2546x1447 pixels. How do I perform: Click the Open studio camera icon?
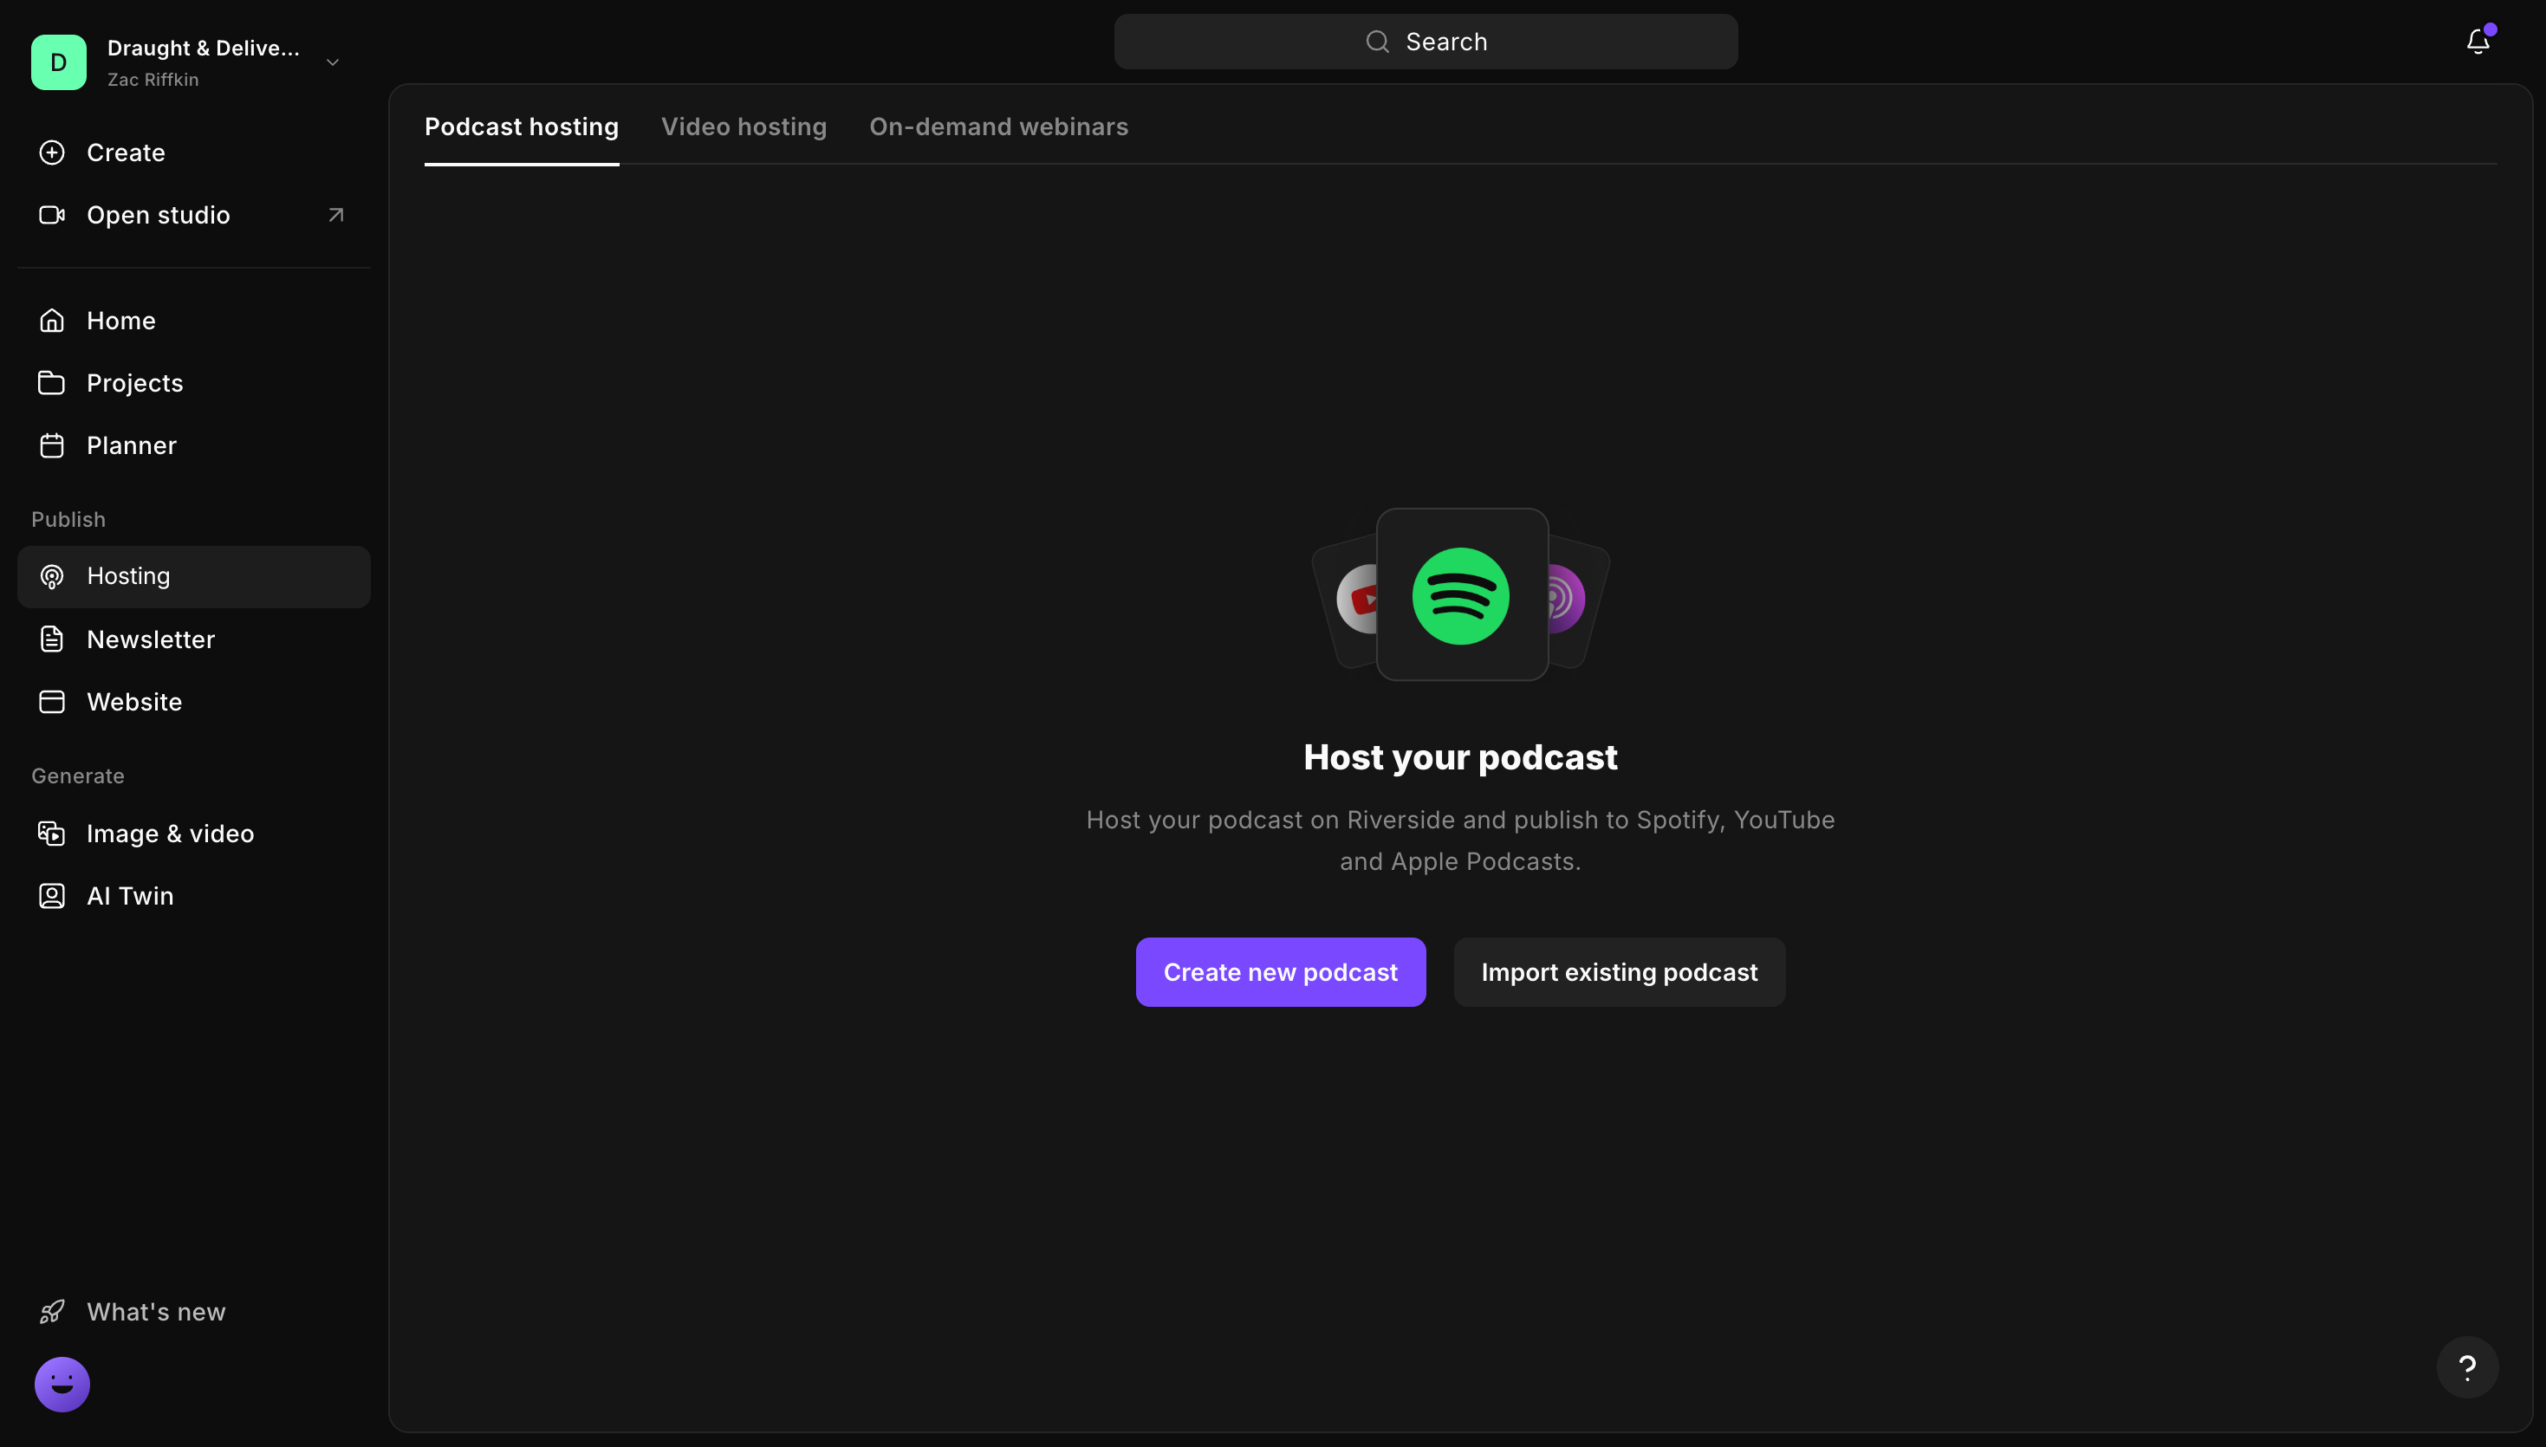52,215
